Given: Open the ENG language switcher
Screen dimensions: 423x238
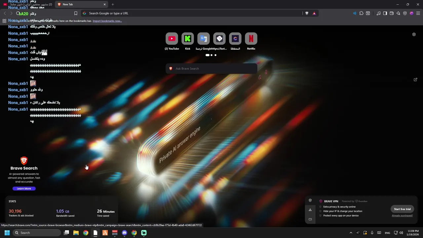Looking at the screenshot, I should tap(387, 233).
